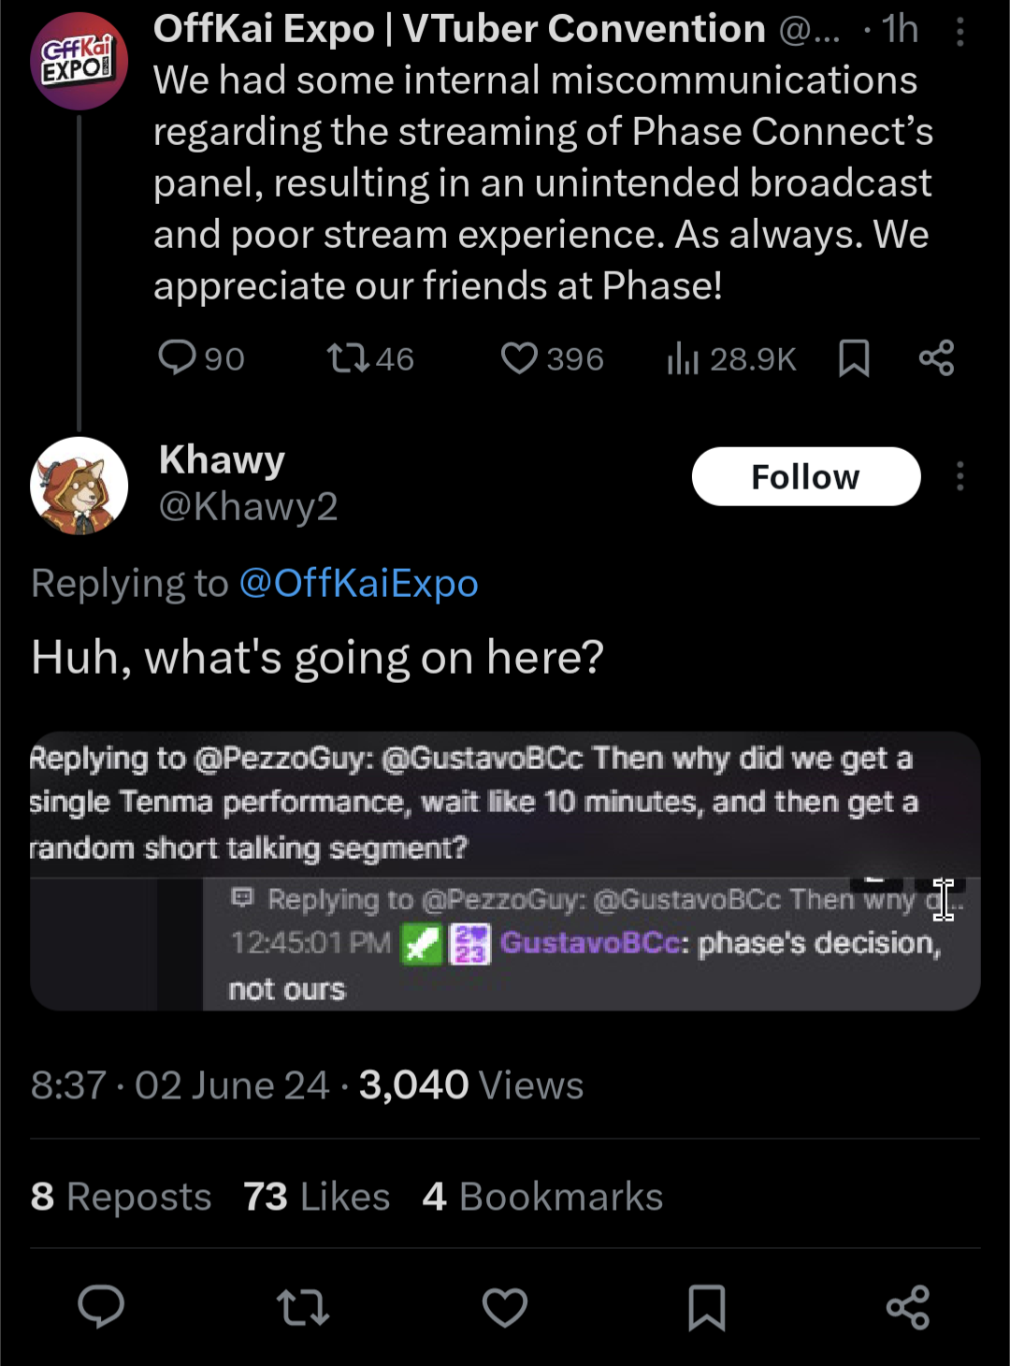Screen dimensions: 1010x1366
Task: Like Khawy's tweet
Action: point(505,1307)
